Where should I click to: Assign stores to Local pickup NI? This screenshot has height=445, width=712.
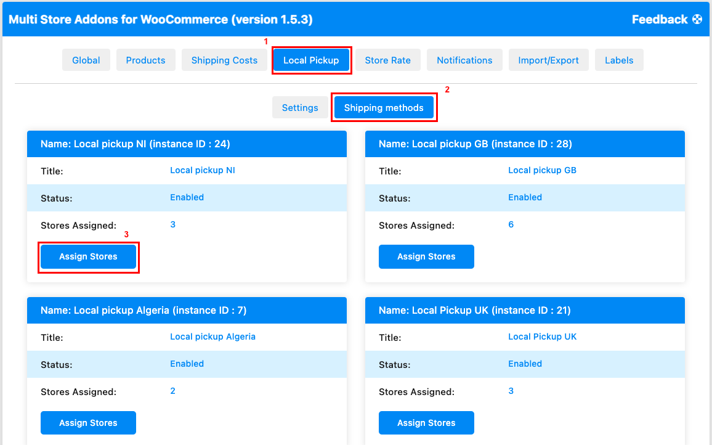pyautogui.click(x=89, y=257)
